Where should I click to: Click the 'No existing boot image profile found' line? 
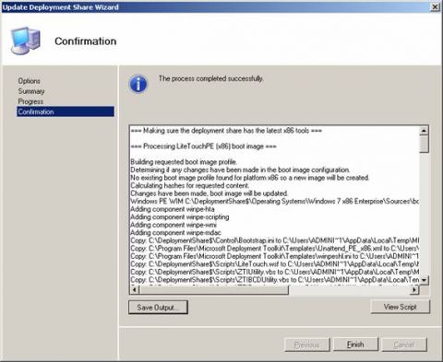click(x=250, y=178)
